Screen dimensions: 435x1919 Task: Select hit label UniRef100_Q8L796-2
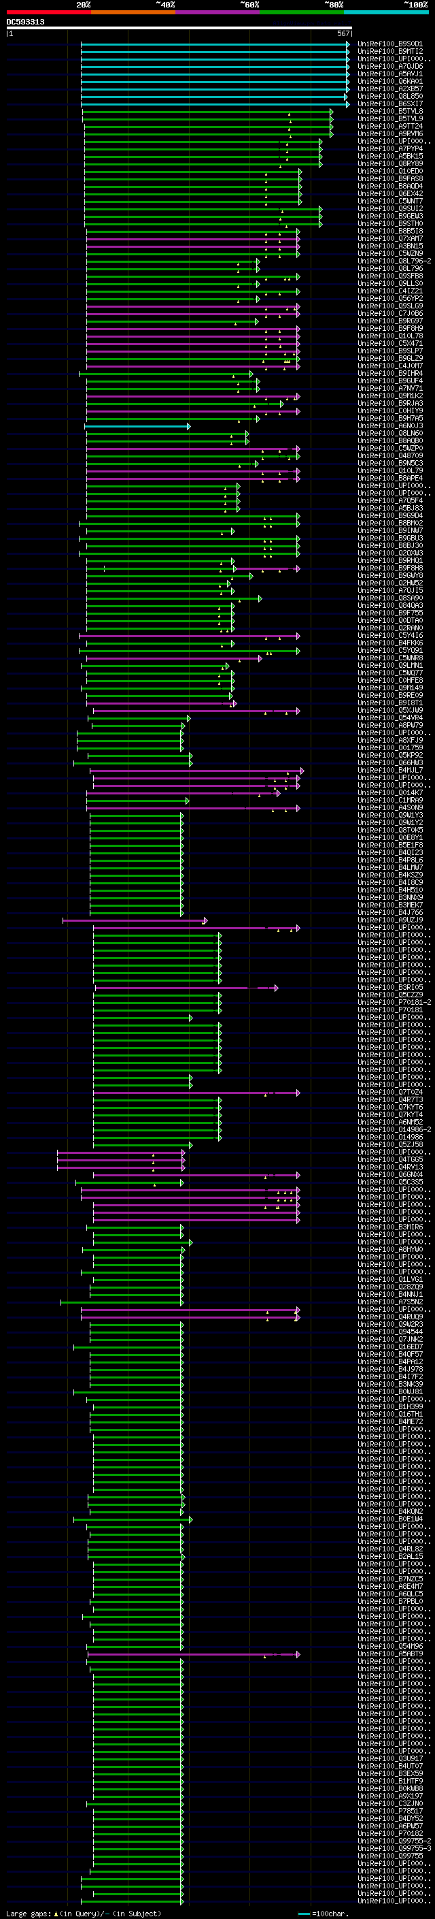click(x=394, y=261)
